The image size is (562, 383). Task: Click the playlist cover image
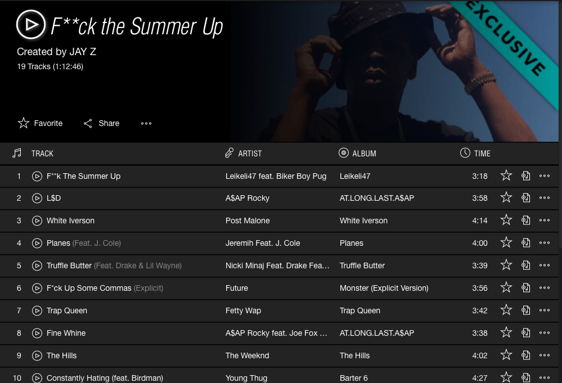[x=394, y=70]
